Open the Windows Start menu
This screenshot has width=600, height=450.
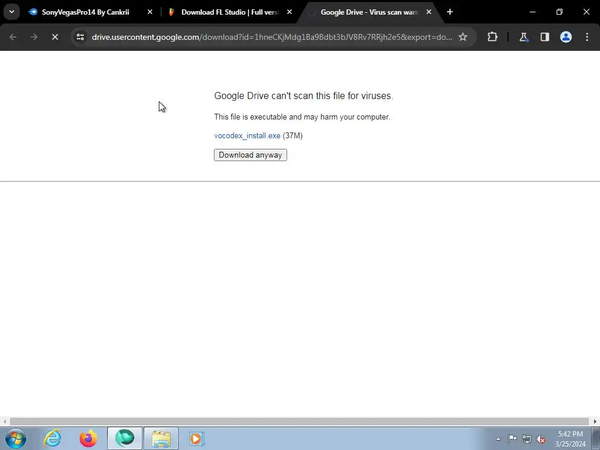[x=16, y=438]
